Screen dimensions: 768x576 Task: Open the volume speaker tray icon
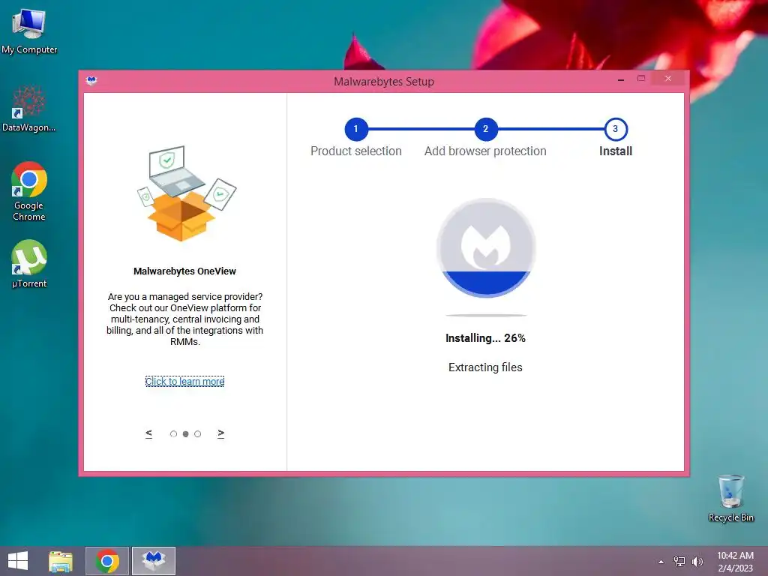(x=697, y=562)
